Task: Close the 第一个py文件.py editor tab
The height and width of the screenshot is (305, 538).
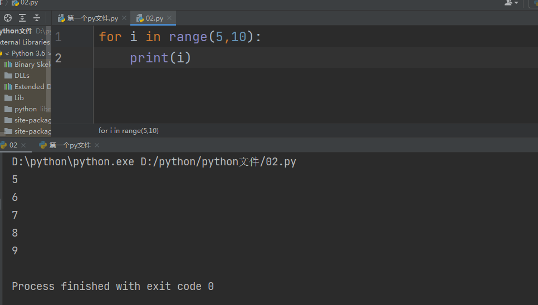Action: (124, 18)
